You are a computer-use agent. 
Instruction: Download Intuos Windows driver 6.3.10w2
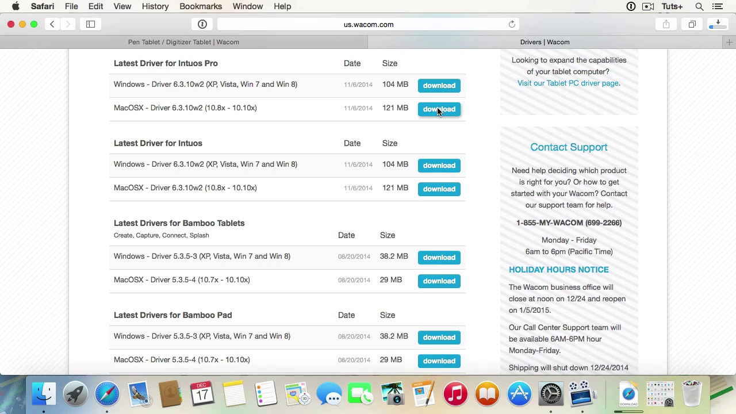pyautogui.click(x=439, y=166)
